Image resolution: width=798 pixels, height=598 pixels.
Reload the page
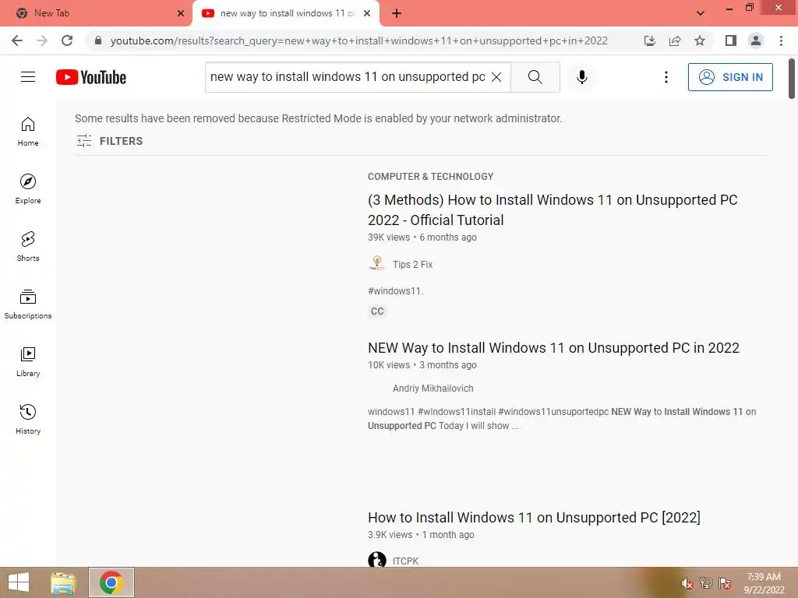67,40
